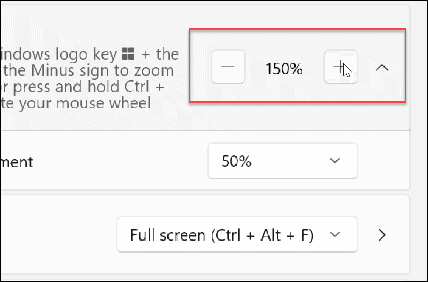Collapse the zoom level section with up chevron
Screen dimensions: 428x282
point(381,68)
